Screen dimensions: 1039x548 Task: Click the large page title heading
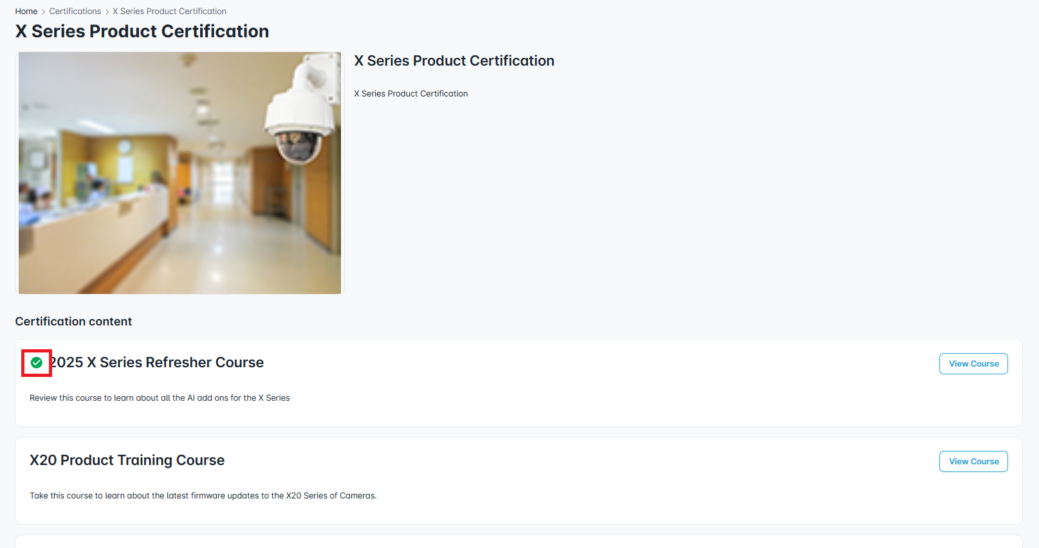point(142,32)
